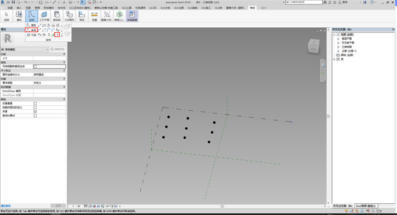Click the ViewCube in the 3D view
Viewport: 397px width, 215px height.
click(x=314, y=46)
